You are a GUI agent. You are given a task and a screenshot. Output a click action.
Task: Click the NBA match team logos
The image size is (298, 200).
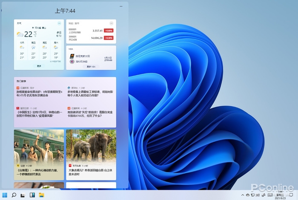point(72,59)
